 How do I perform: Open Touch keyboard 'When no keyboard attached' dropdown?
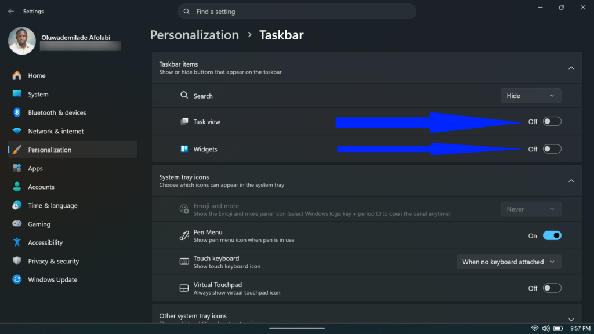tap(509, 262)
